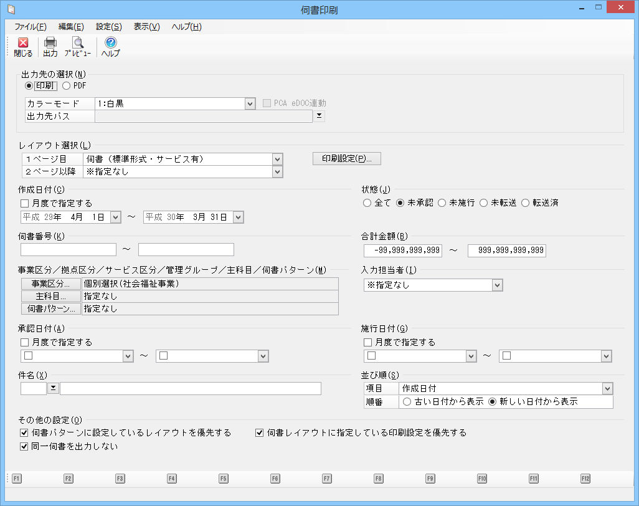Enable 月度で指定する under 作成日付
Screen dimensions: 639x506
[x=25, y=203]
